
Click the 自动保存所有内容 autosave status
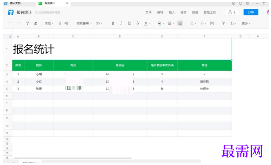(47, 12)
